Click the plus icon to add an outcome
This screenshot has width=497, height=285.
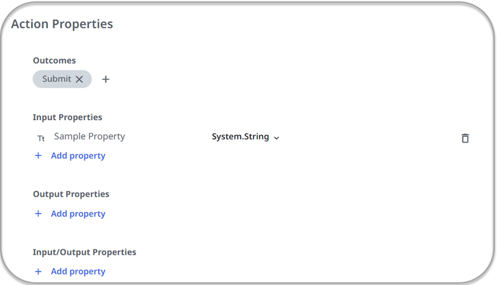point(106,79)
